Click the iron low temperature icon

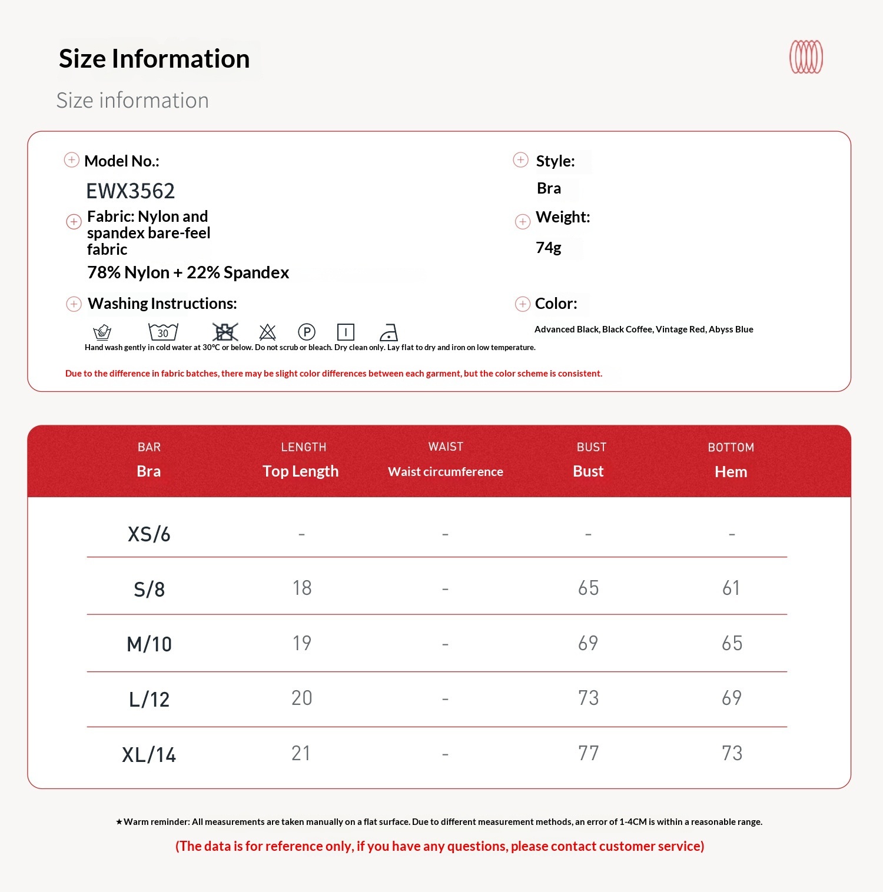click(x=389, y=332)
